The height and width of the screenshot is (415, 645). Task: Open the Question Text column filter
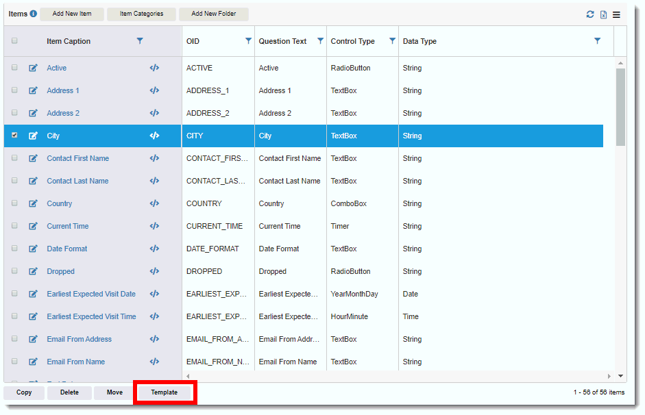tap(320, 40)
